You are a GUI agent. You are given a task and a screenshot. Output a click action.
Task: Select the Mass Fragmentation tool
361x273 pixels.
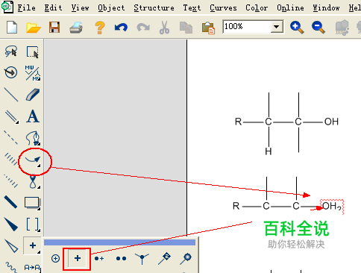(x=33, y=73)
